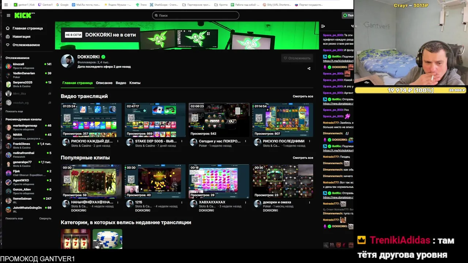Click the share icon under Отслеживать button

coord(309,68)
